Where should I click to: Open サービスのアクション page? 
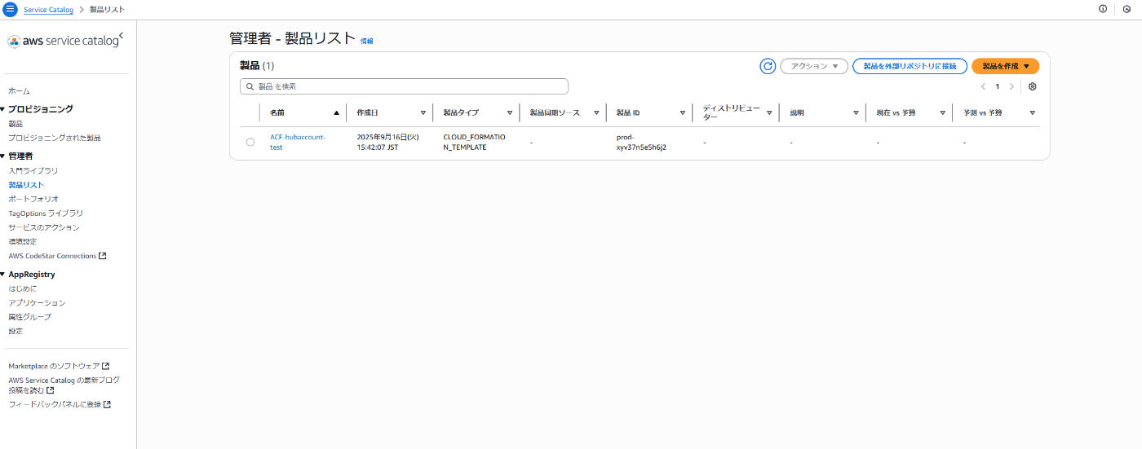pyautogui.click(x=44, y=227)
